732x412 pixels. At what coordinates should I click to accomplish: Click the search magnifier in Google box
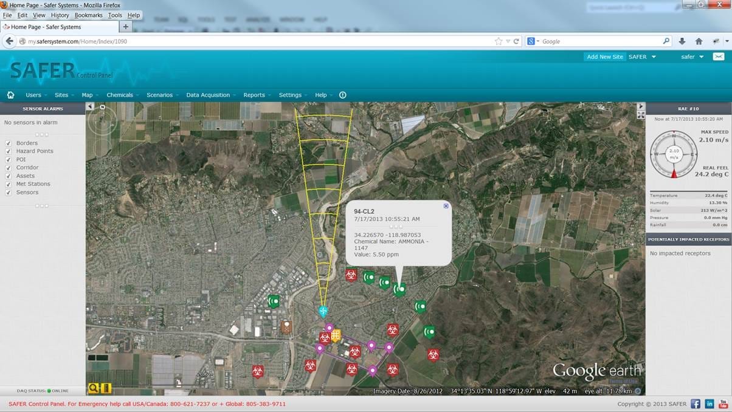666,41
